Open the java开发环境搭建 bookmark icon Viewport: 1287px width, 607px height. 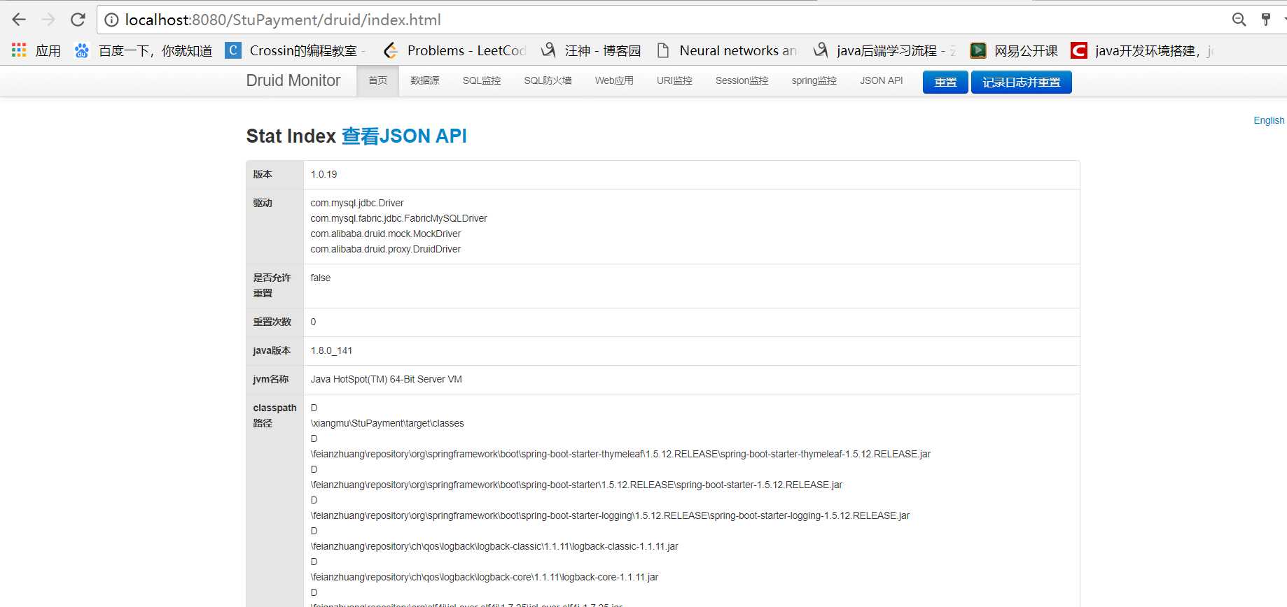tap(1079, 50)
